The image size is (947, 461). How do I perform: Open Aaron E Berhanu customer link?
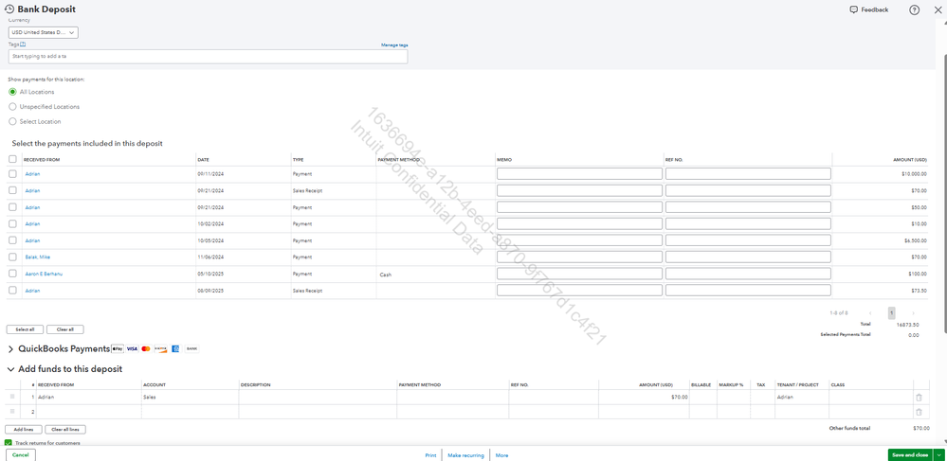tap(45, 274)
